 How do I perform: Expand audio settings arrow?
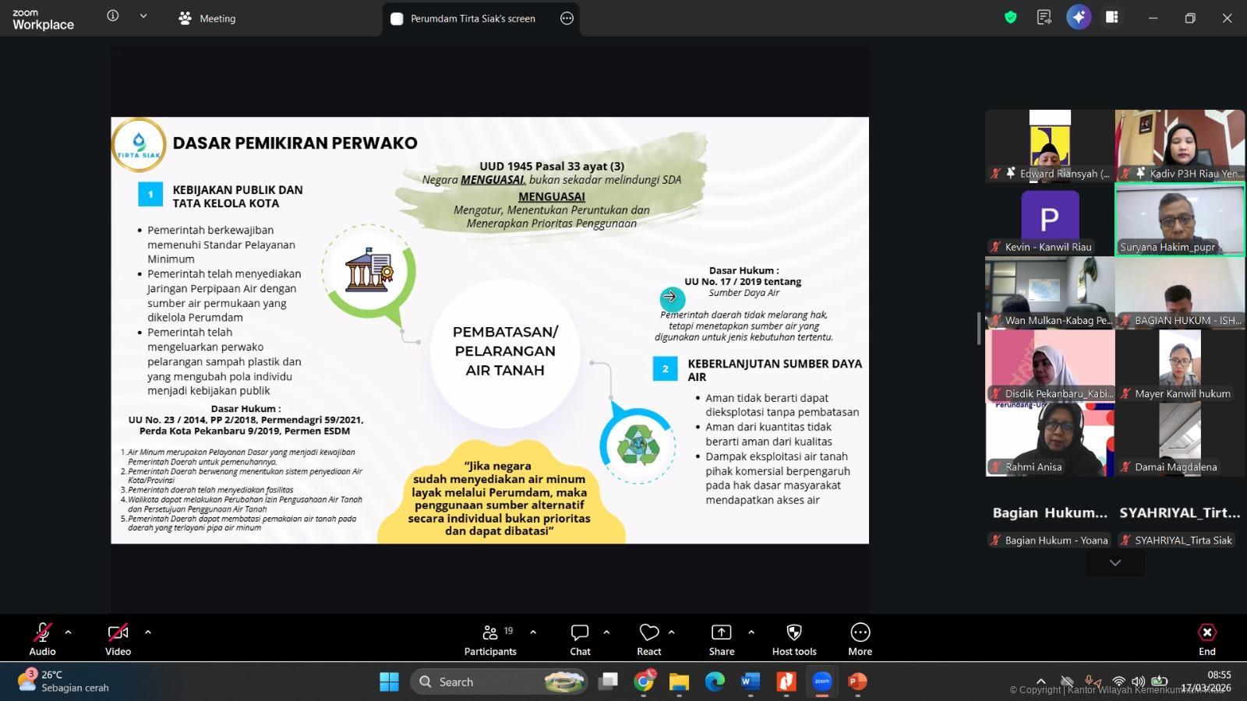coord(69,632)
